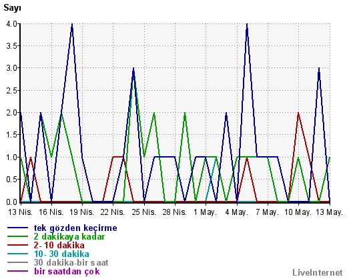Click the 3.5 y-axis value
The width and height of the screenshot is (347, 279).
pyautogui.click(x=12, y=46)
